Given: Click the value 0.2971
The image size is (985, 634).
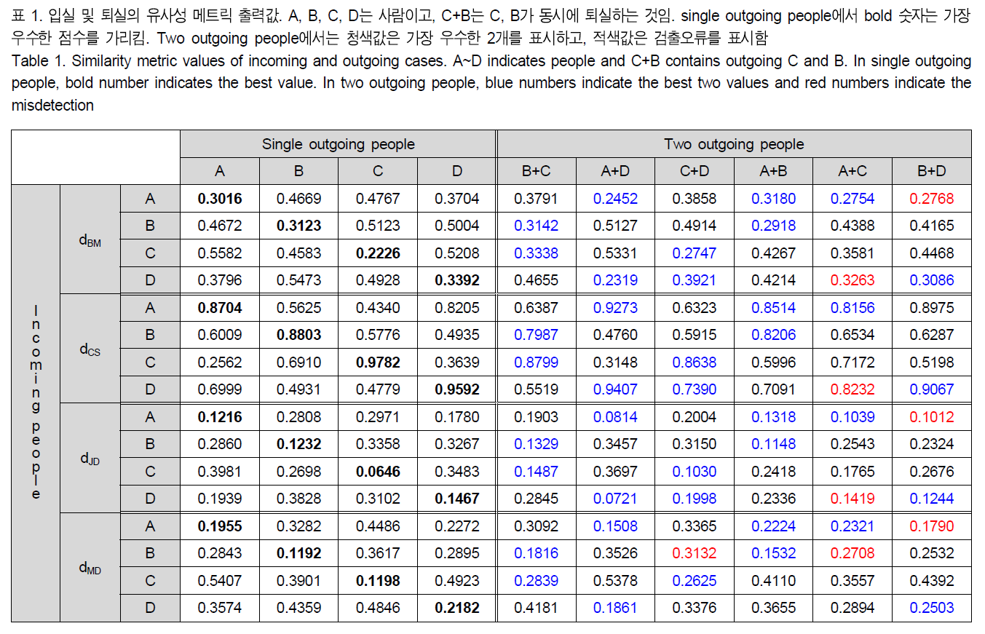Looking at the screenshot, I should pos(378,417).
